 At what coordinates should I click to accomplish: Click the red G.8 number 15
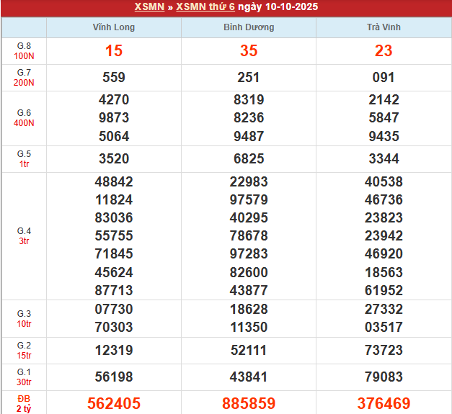point(114,51)
